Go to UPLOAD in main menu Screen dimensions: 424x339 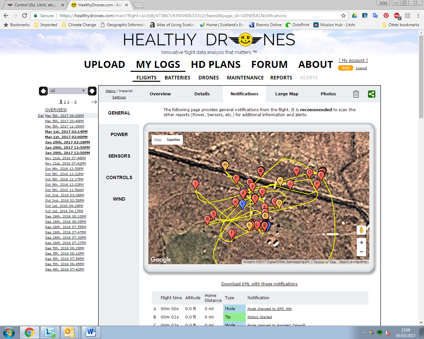[105, 65]
